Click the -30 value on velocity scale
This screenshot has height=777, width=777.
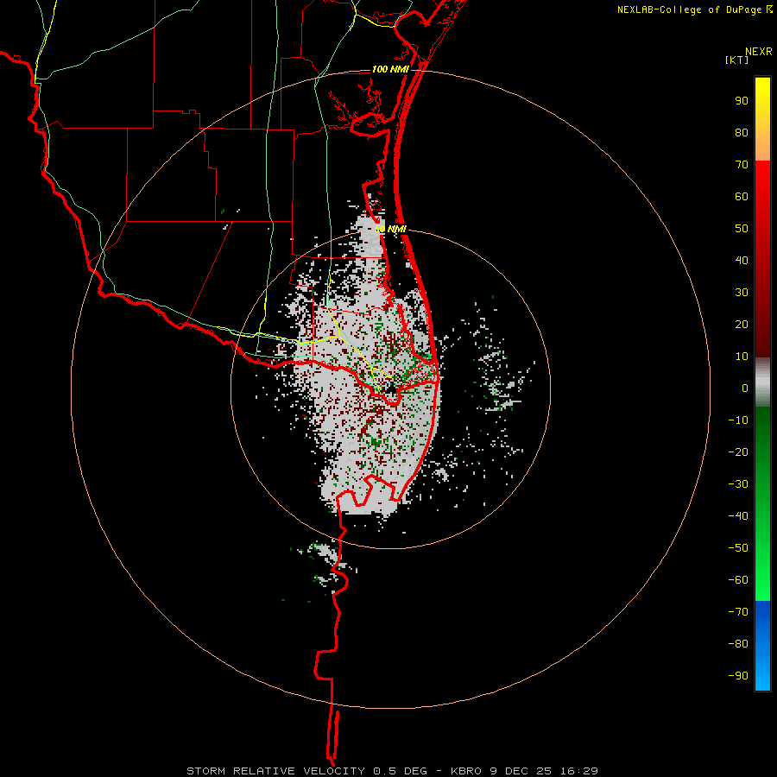point(738,484)
